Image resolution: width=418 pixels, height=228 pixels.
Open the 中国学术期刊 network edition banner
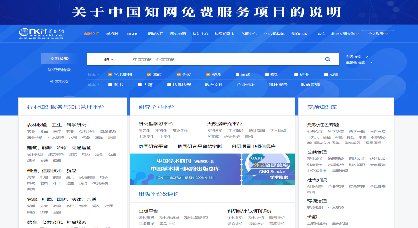[185, 169]
